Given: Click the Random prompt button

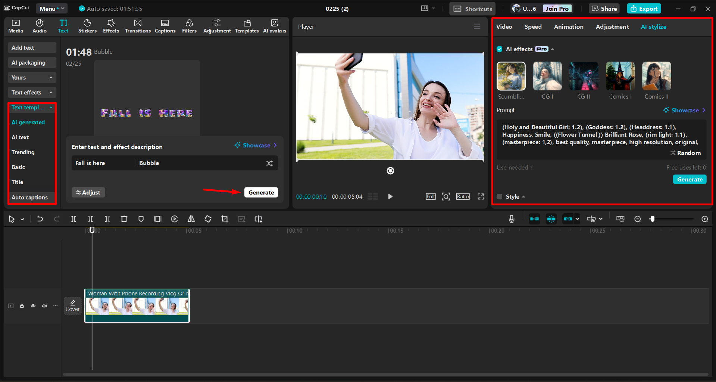Looking at the screenshot, I should point(685,153).
